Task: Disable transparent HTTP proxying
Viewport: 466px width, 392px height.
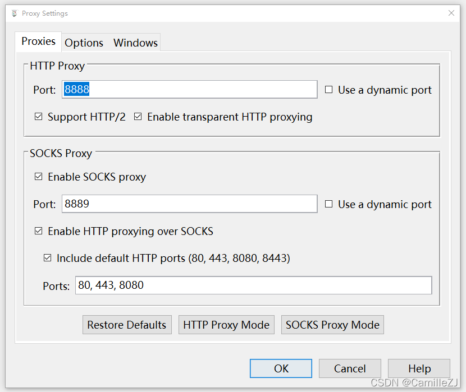Action: pyautogui.click(x=138, y=117)
